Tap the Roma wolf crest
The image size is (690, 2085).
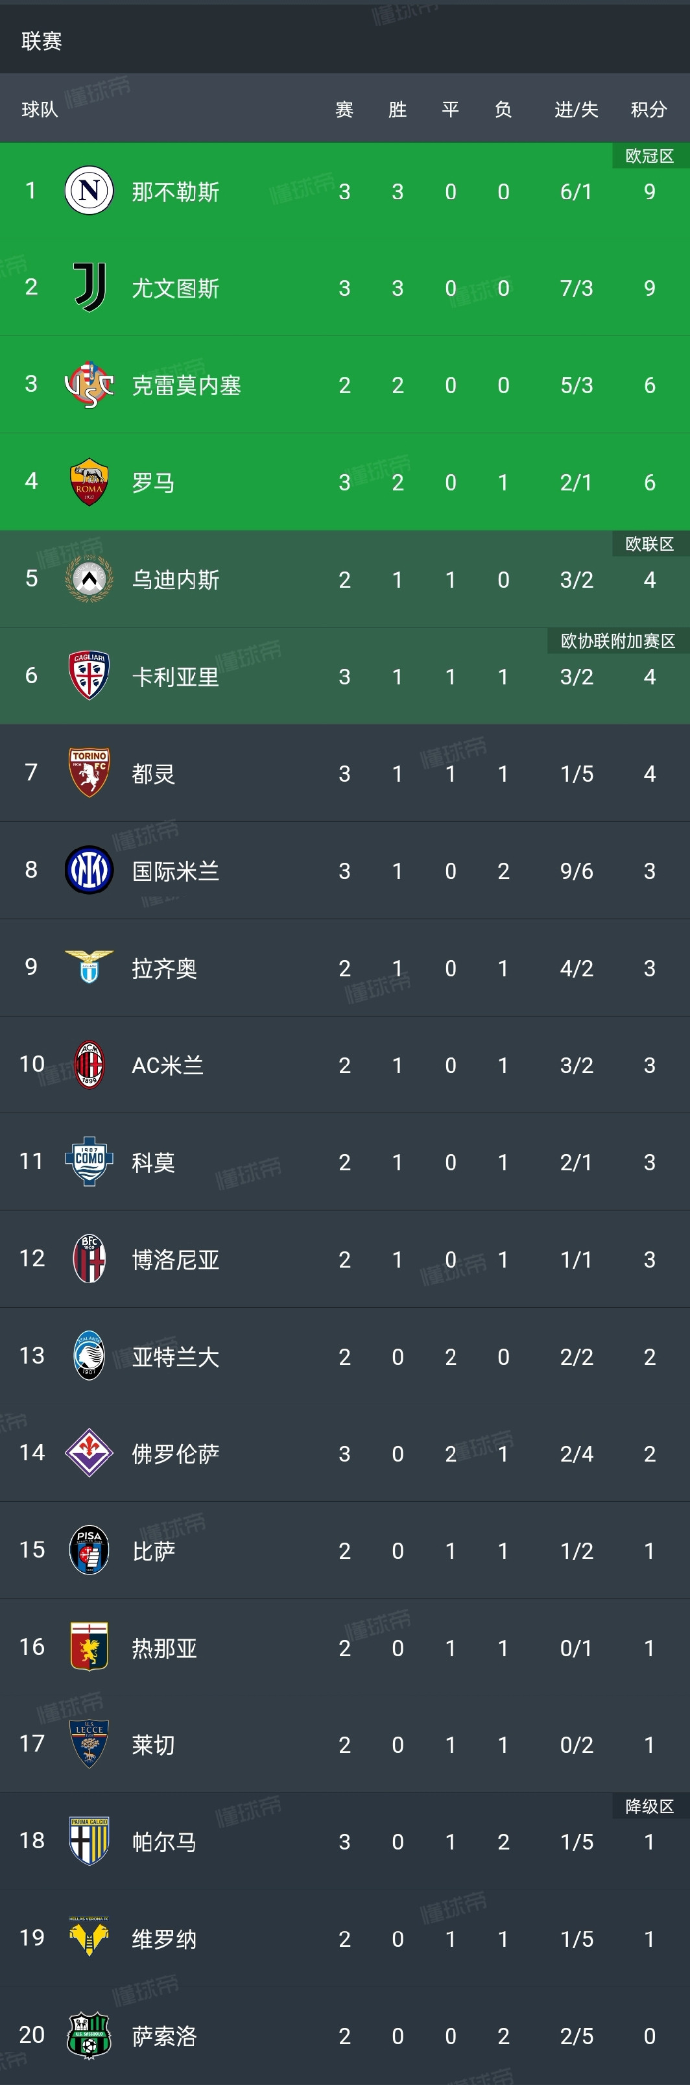(89, 483)
